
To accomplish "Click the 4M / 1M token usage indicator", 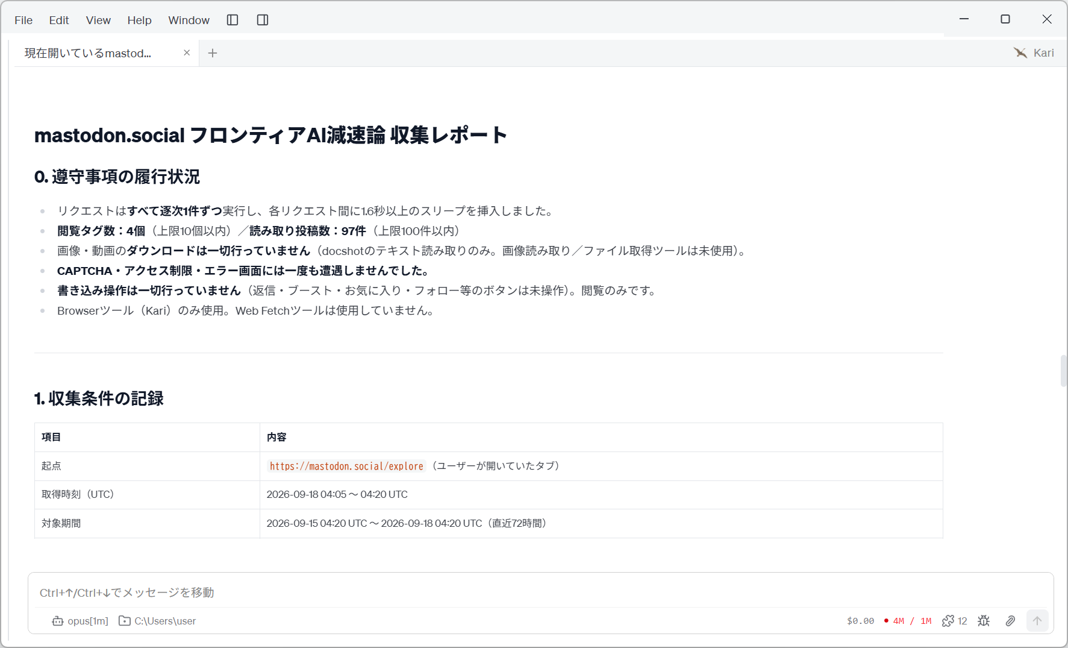I will coord(908,621).
